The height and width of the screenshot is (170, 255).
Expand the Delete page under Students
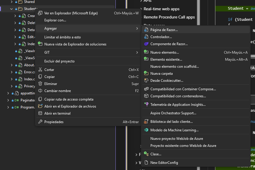pos(15,23)
